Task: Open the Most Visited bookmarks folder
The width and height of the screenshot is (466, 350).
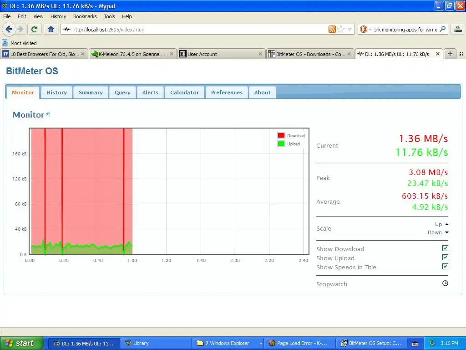Action: pos(19,43)
